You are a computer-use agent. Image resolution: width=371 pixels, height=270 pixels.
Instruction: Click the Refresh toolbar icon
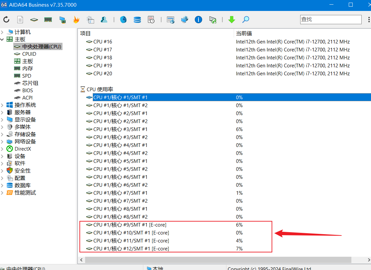coord(6,20)
